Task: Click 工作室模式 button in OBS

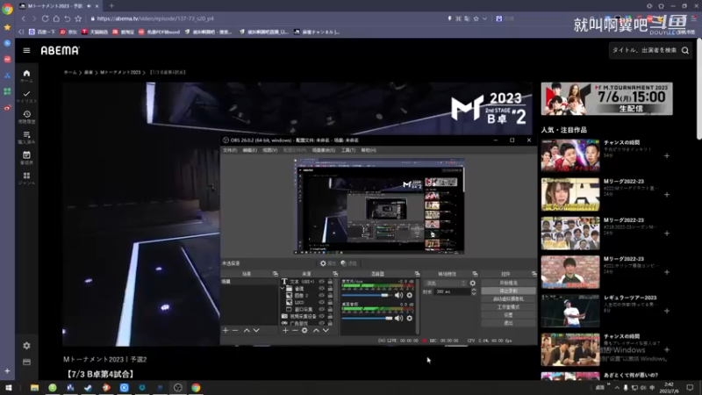Action: (508, 307)
